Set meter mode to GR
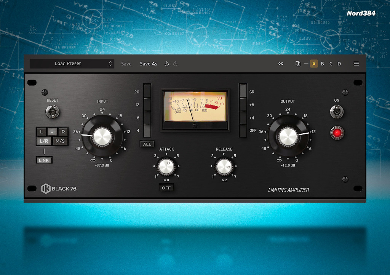 [243, 91]
